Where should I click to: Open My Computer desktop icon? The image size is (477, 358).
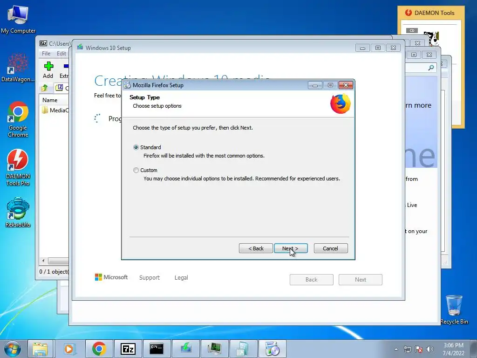pyautogui.click(x=18, y=20)
